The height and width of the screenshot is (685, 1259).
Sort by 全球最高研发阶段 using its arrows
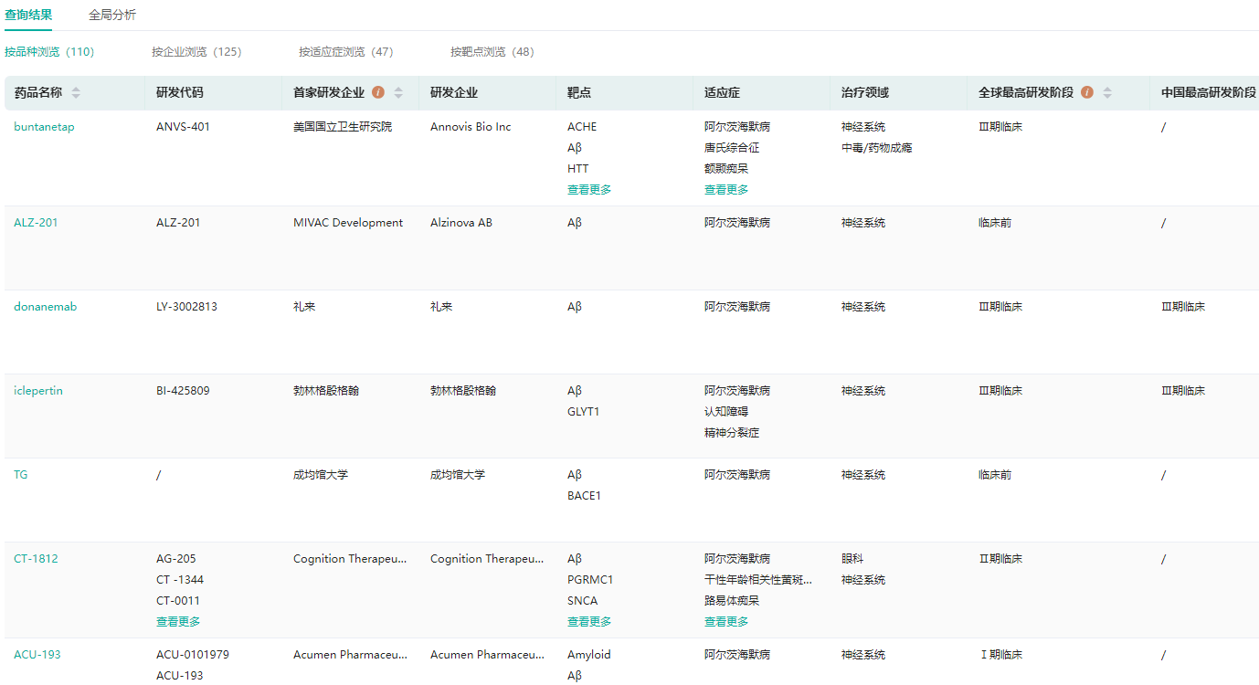click(x=1107, y=93)
